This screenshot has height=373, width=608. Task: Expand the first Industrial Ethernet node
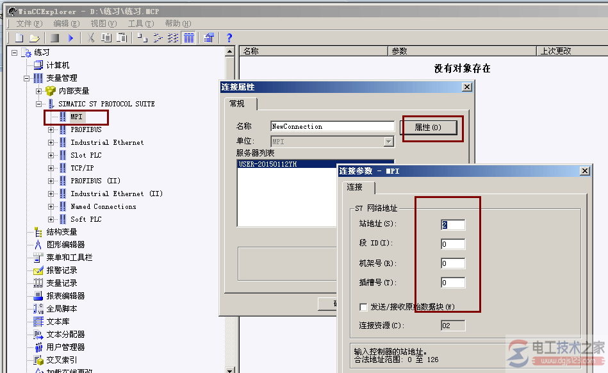click(x=51, y=142)
